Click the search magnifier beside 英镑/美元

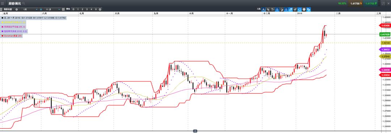[x=24, y=4]
